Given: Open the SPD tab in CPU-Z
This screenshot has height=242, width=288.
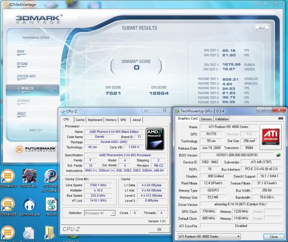Looking at the screenshot, I should (123, 120).
